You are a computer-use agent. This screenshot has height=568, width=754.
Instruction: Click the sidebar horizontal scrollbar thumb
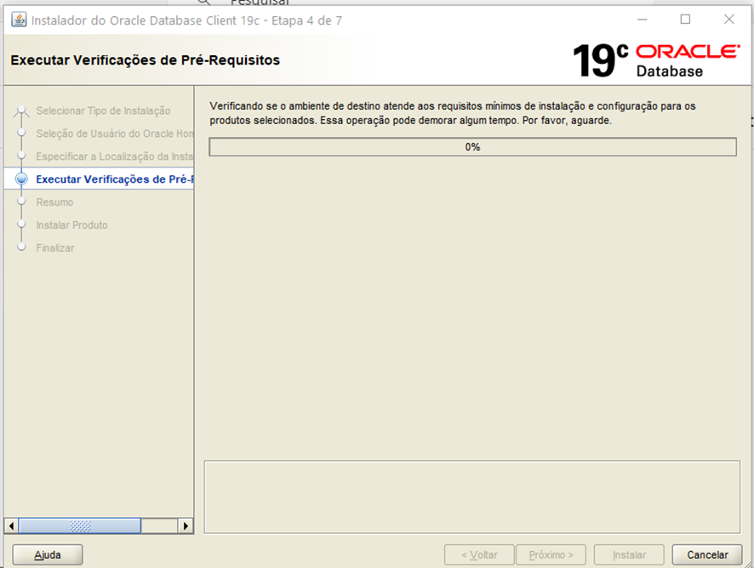[80, 525]
